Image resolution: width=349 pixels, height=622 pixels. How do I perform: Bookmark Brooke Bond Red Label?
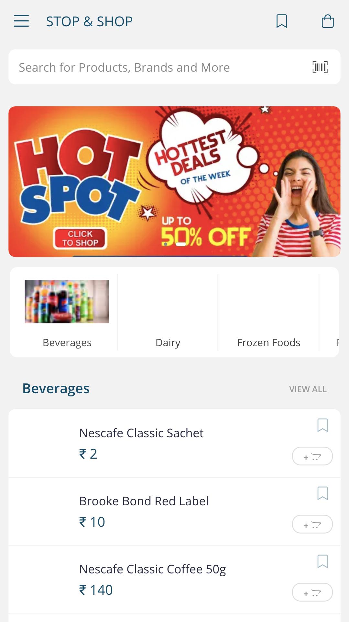click(x=322, y=493)
